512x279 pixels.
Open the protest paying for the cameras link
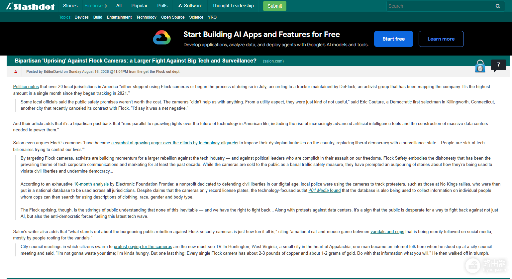click(143, 247)
